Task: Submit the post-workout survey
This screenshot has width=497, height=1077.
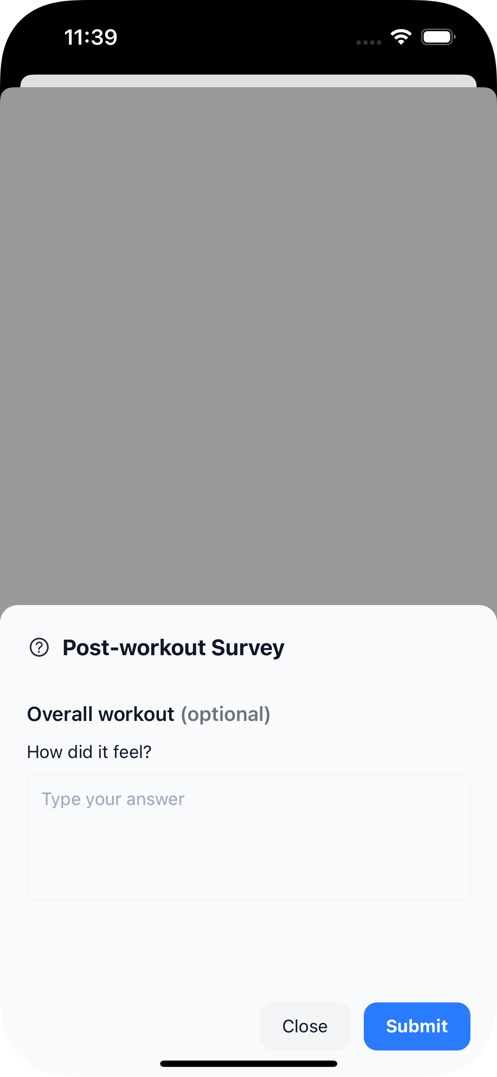Action: point(416,1026)
